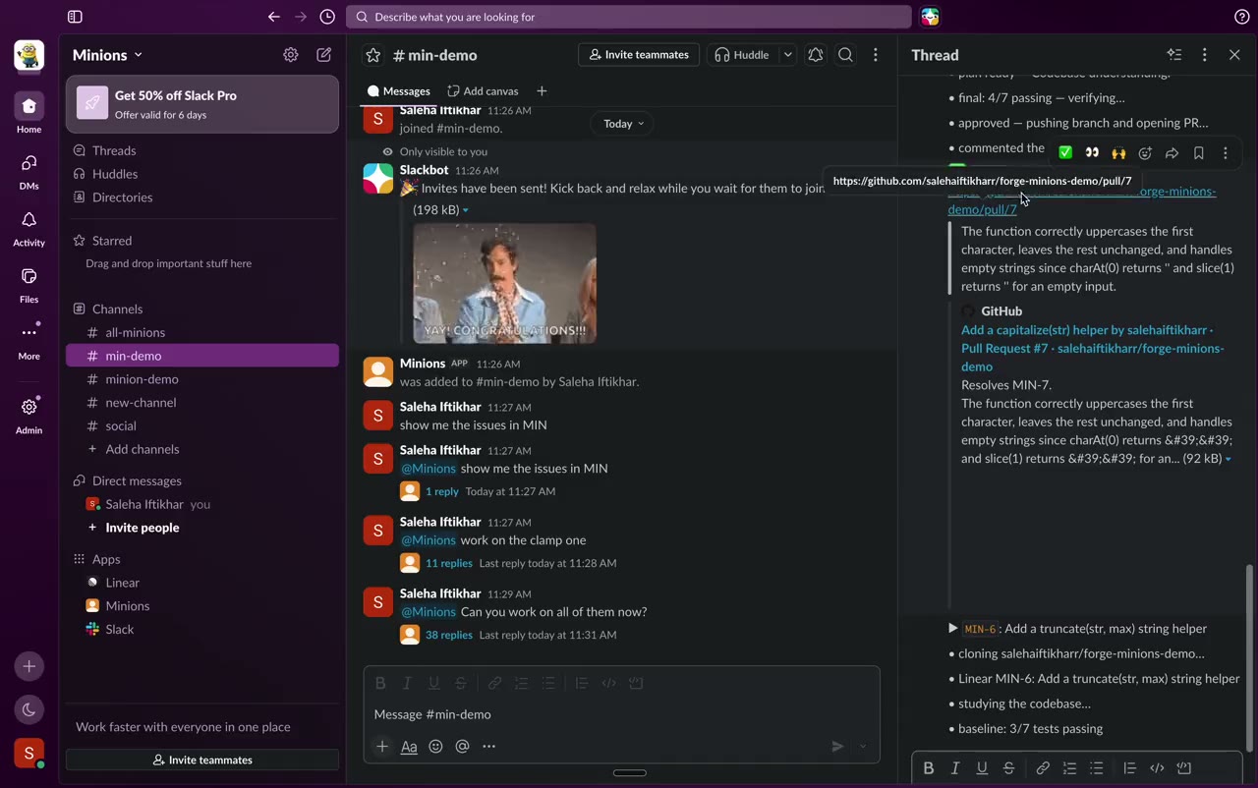Open workspace settings gear beside Minions
The height and width of the screenshot is (788, 1258).
point(291,55)
